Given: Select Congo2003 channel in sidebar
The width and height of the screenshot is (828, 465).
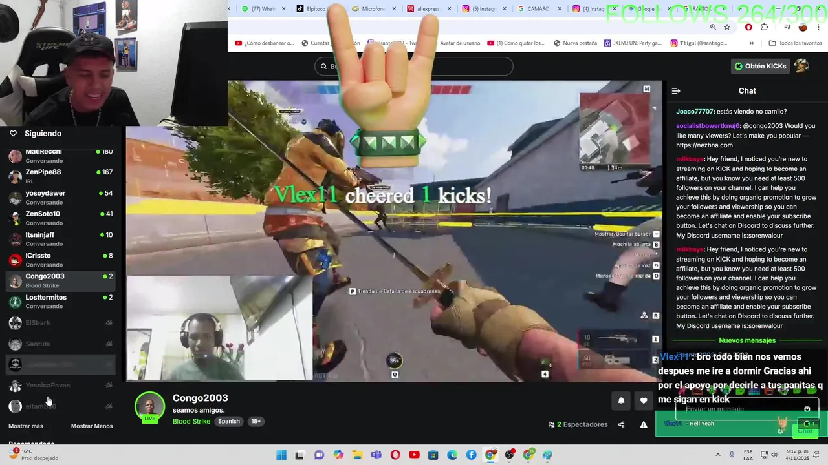Looking at the screenshot, I should [60, 281].
